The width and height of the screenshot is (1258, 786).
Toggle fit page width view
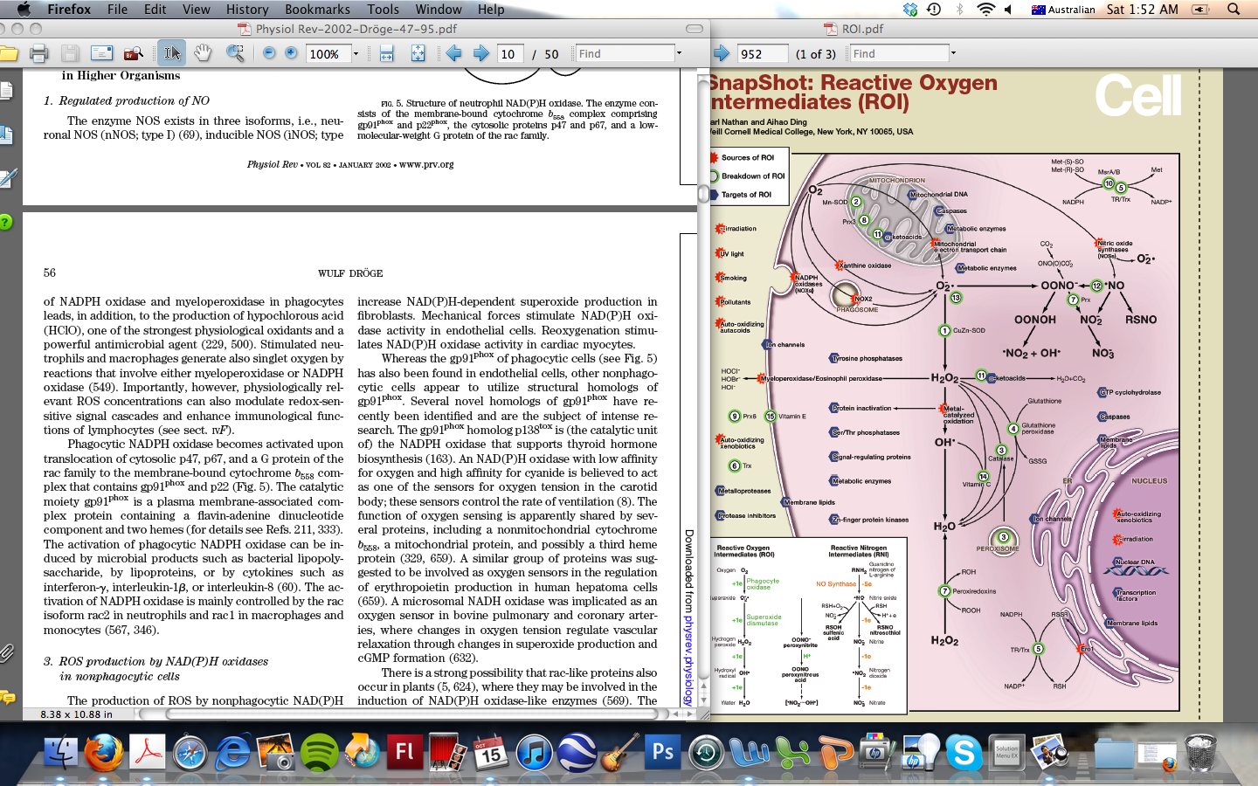(x=386, y=54)
